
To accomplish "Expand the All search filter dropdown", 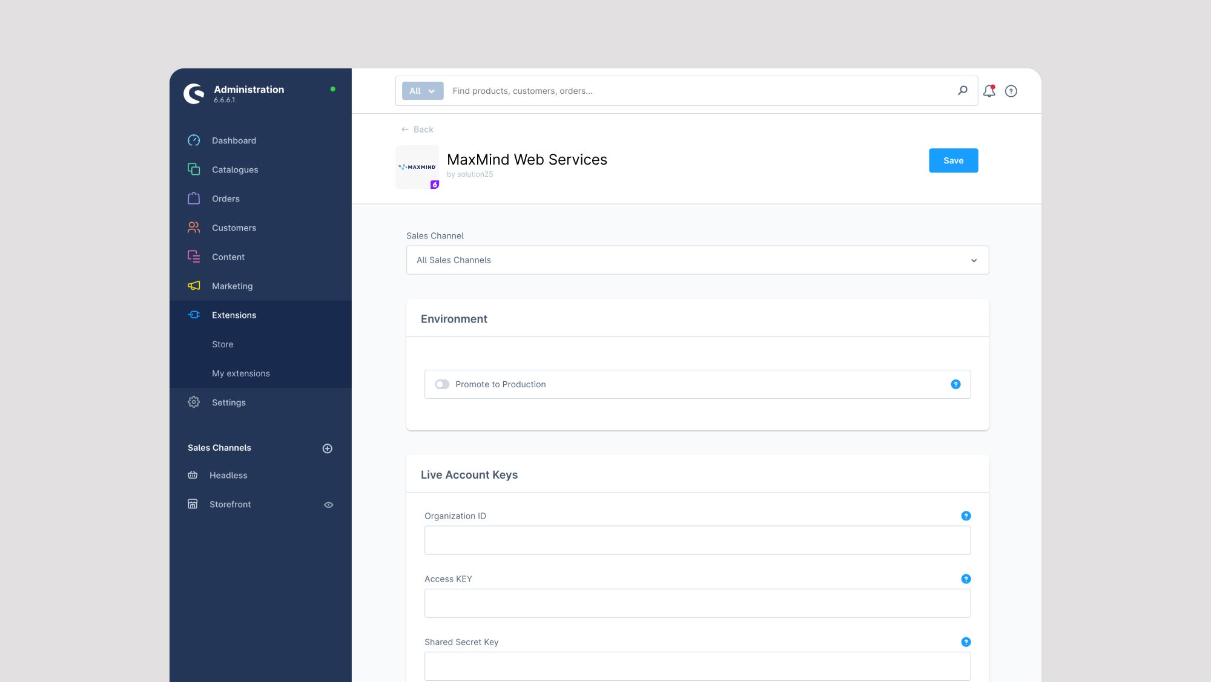I will 423,91.
